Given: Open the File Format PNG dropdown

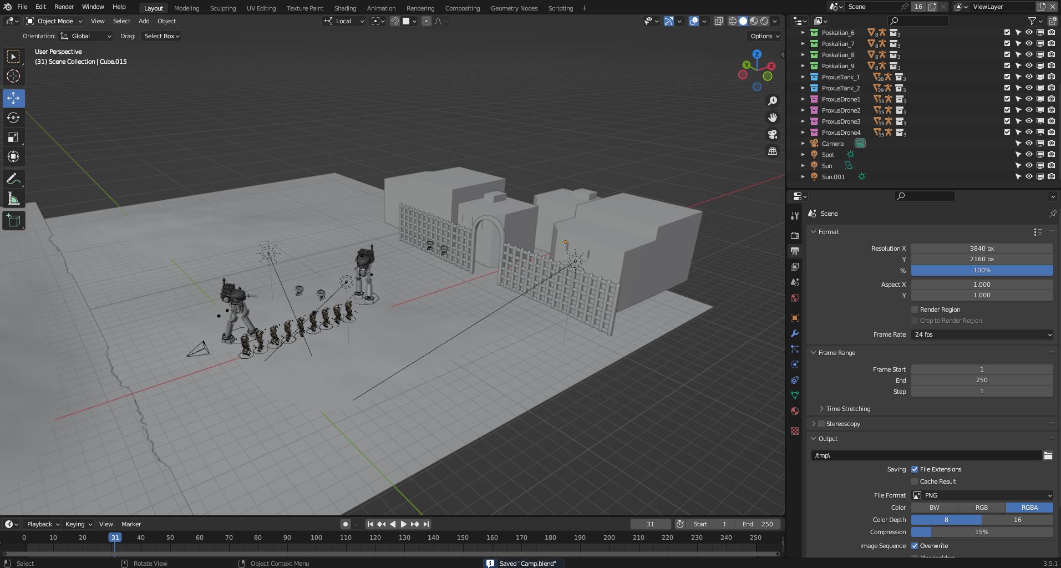Looking at the screenshot, I should [x=982, y=495].
